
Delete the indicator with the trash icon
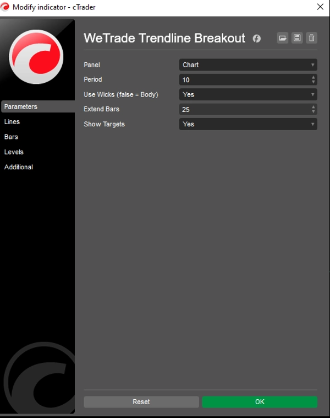[x=311, y=38]
